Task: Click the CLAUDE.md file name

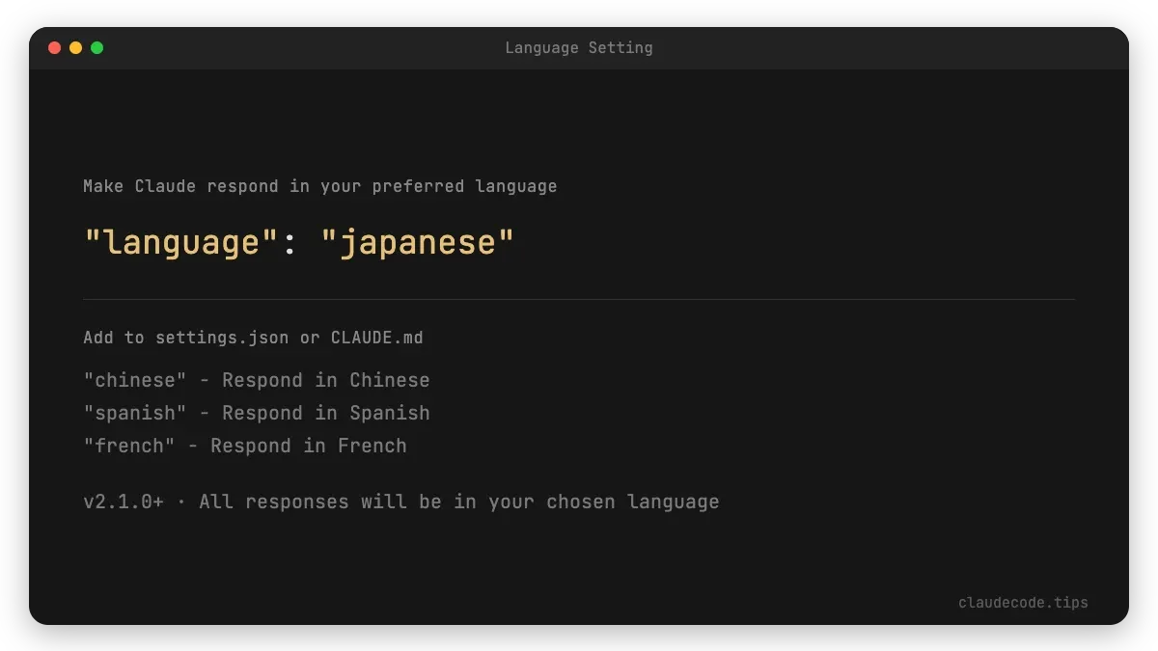Action: [x=375, y=337]
